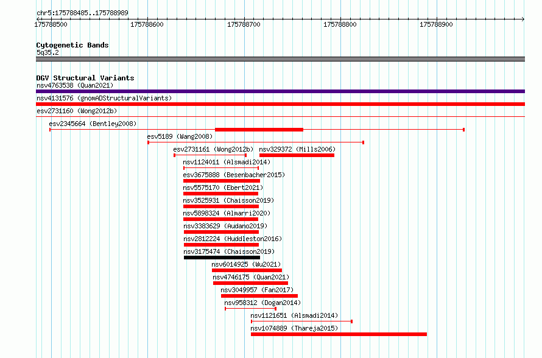
Task: Open esv5189 (Wang2008) variant entry
Action: coord(180,136)
